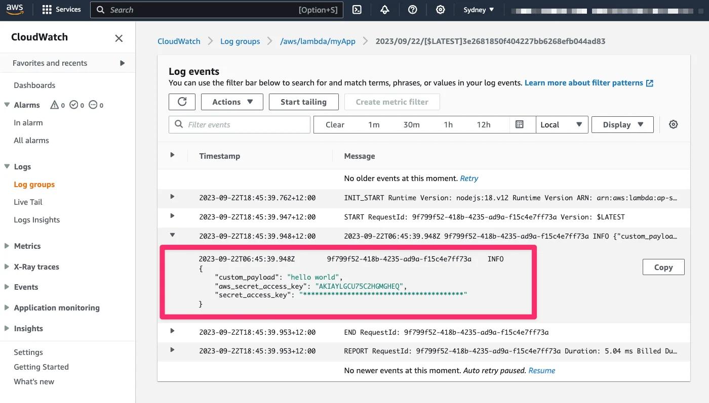Image resolution: width=709 pixels, height=403 pixels.
Task: Launch AWS CloudShell from the top bar
Action: click(x=357, y=9)
